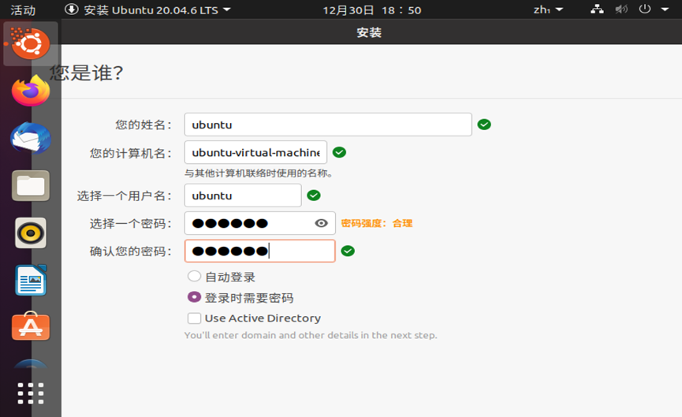Click the green checkmark beside computer name

tap(339, 152)
